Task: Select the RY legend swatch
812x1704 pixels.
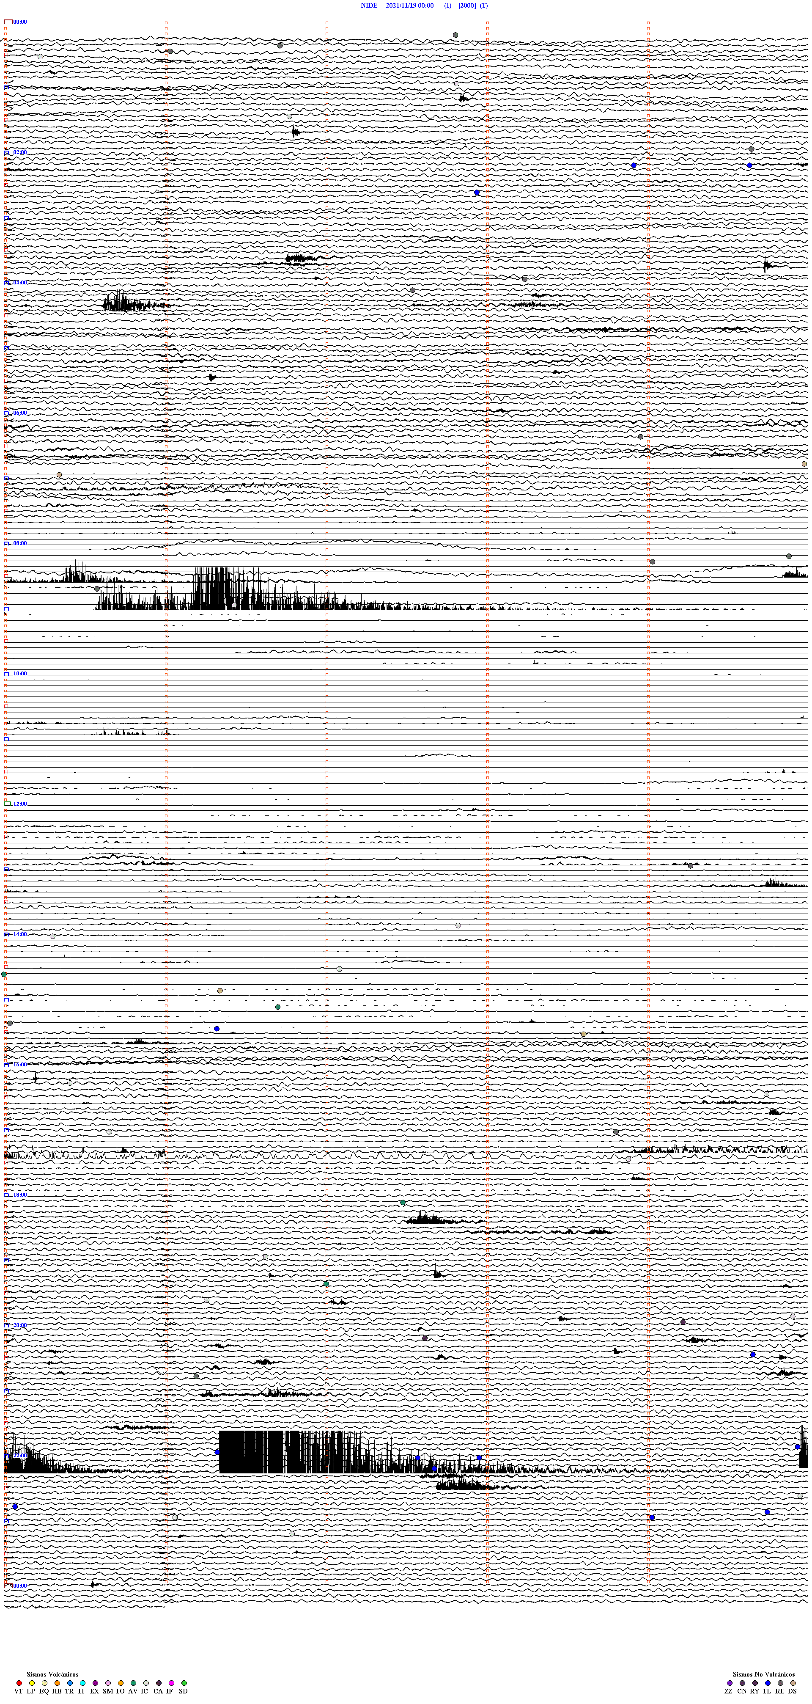Action: coord(755,1683)
